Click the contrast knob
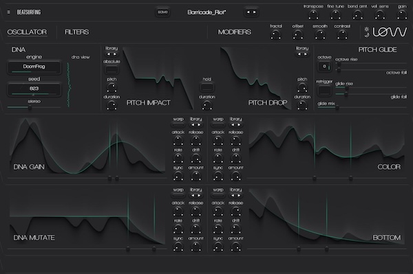The width and height of the screenshot is (413, 274). tap(342, 34)
